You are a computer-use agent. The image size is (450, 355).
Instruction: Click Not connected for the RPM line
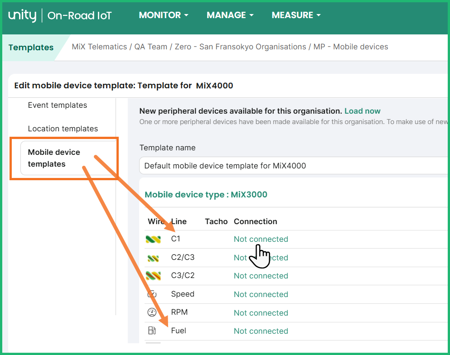click(x=261, y=313)
